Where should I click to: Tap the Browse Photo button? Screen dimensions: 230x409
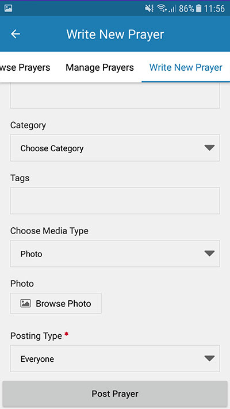(x=56, y=303)
